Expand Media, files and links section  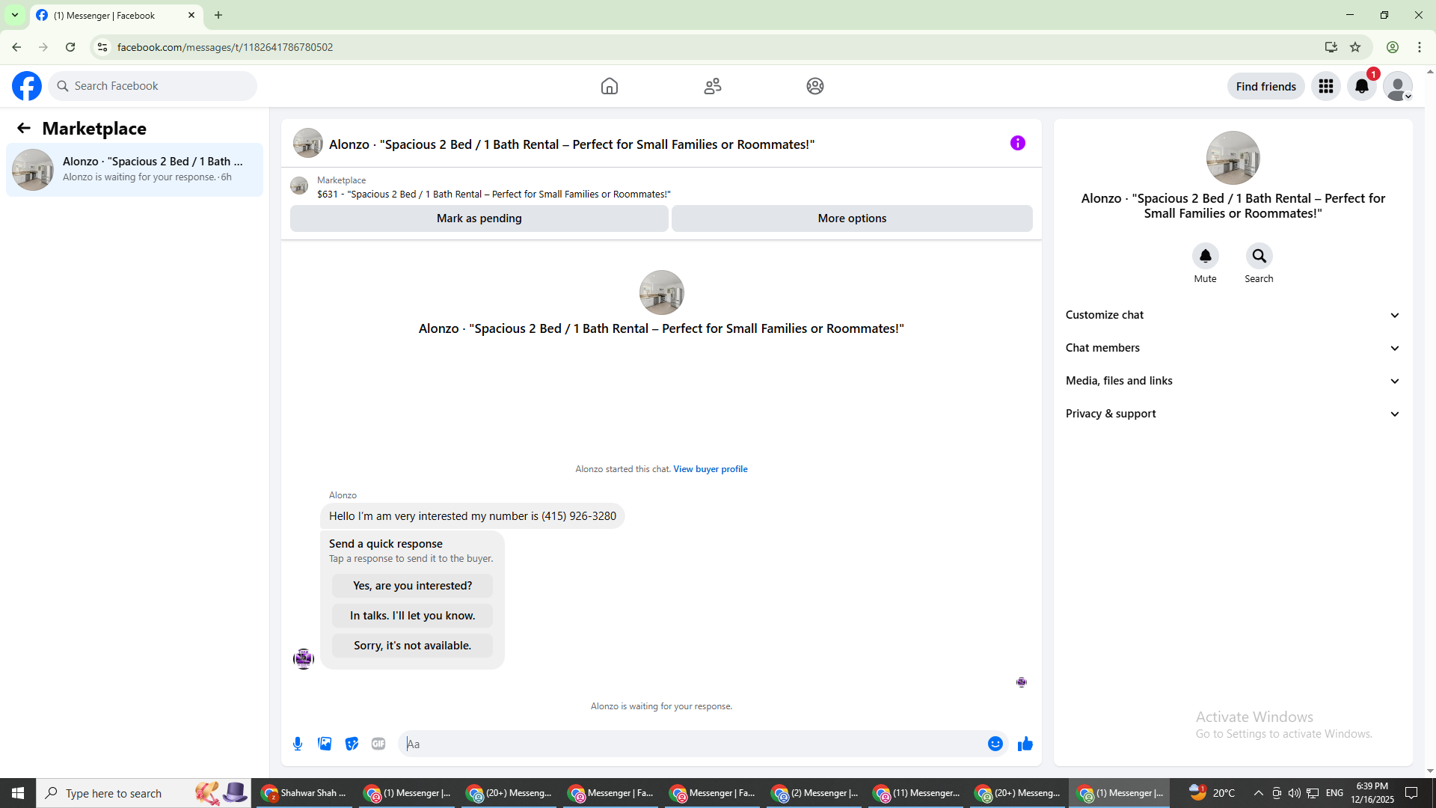(1233, 381)
